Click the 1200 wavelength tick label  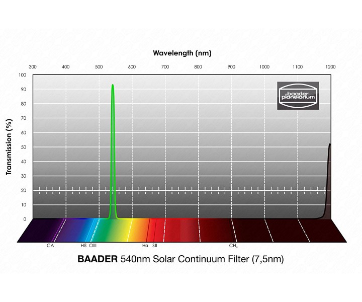331,67
